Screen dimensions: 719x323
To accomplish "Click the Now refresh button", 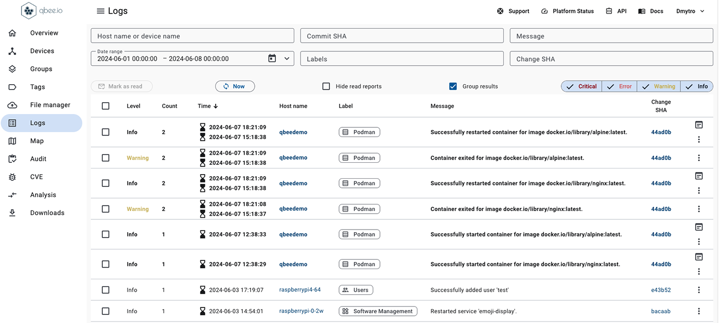I will coord(235,86).
